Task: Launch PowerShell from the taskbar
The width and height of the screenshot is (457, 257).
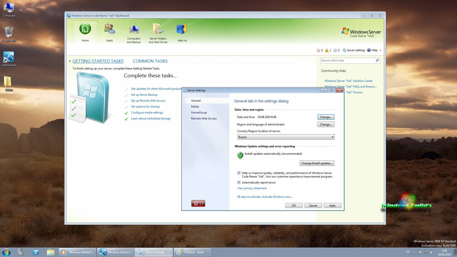Action: [36, 252]
